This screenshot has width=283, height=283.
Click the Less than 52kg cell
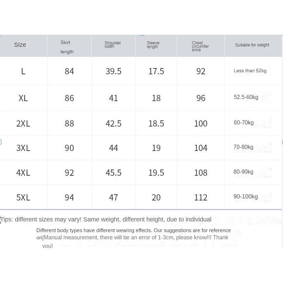point(250,71)
